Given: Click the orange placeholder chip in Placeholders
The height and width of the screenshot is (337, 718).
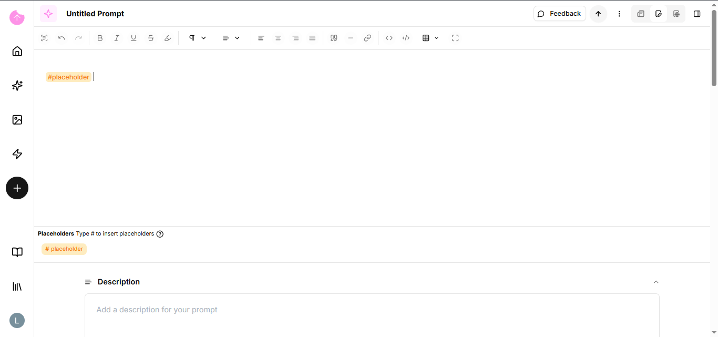Looking at the screenshot, I should (x=64, y=249).
